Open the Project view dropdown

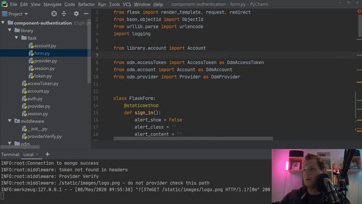pyautogui.click(x=15, y=14)
